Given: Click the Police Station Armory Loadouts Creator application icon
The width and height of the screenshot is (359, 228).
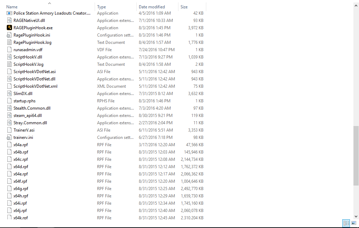Looking at the screenshot, I should pos(9,13).
